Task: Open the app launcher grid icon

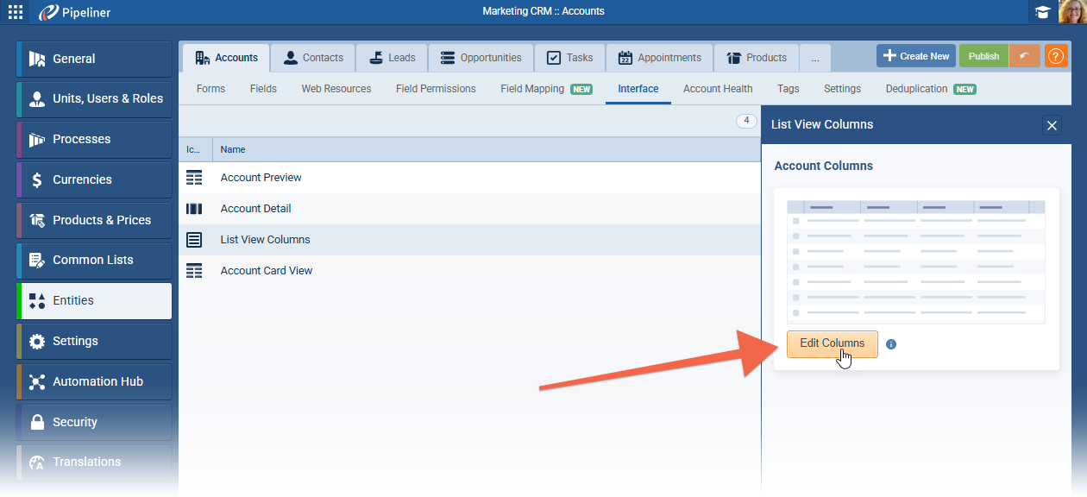Action: (x=16, y=12)
